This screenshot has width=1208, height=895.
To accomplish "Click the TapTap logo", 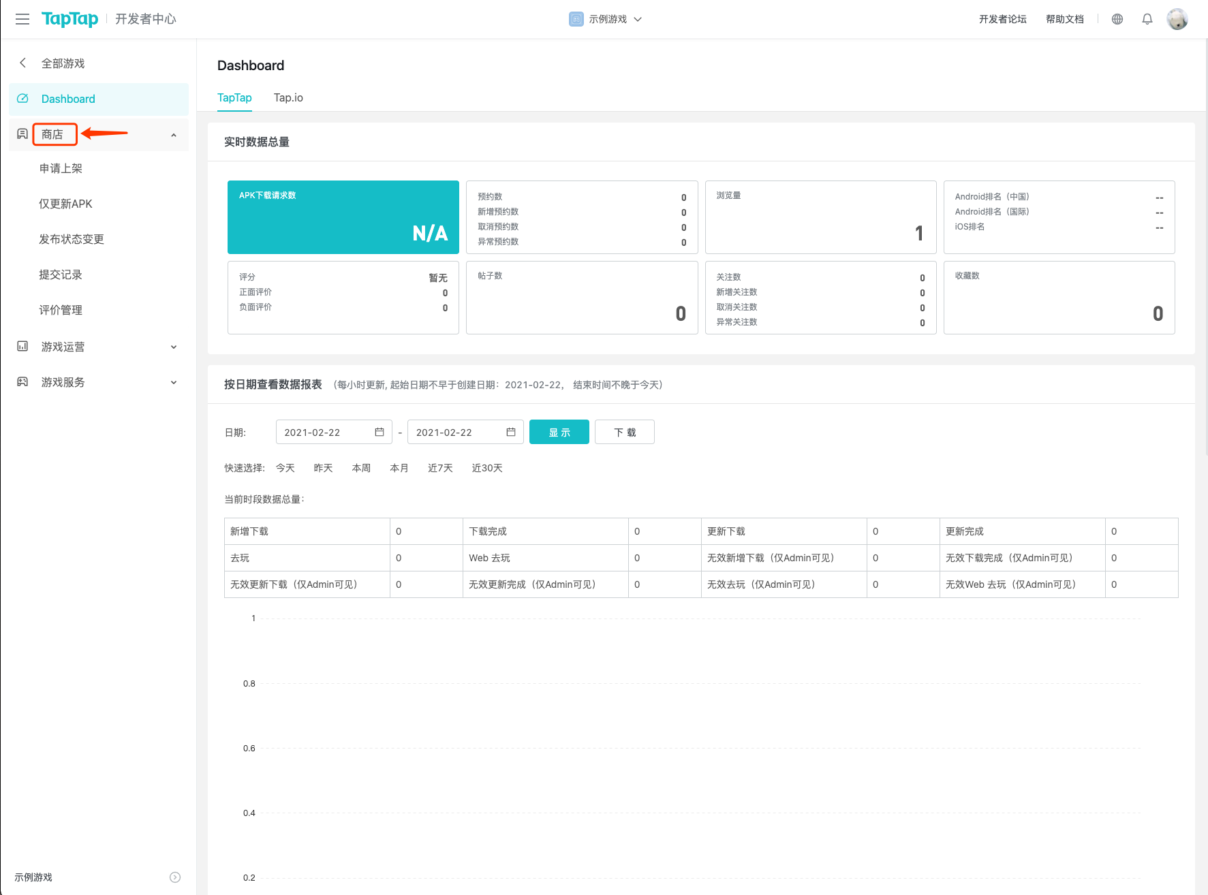I will [x=69, y=19].
